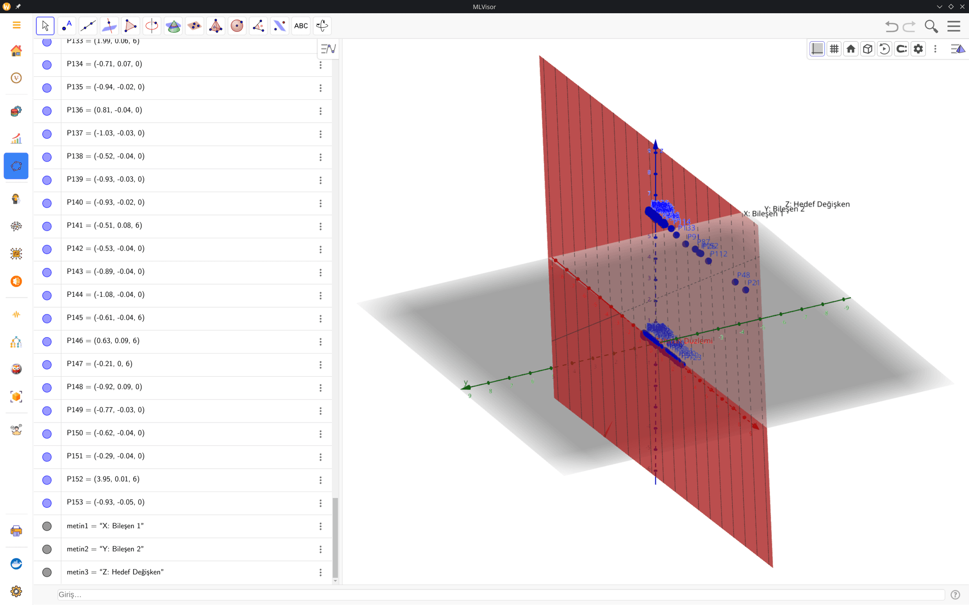This screenshot has width=969, height=605.
Task: Reset to standard home view
Action: click(851, 49)
